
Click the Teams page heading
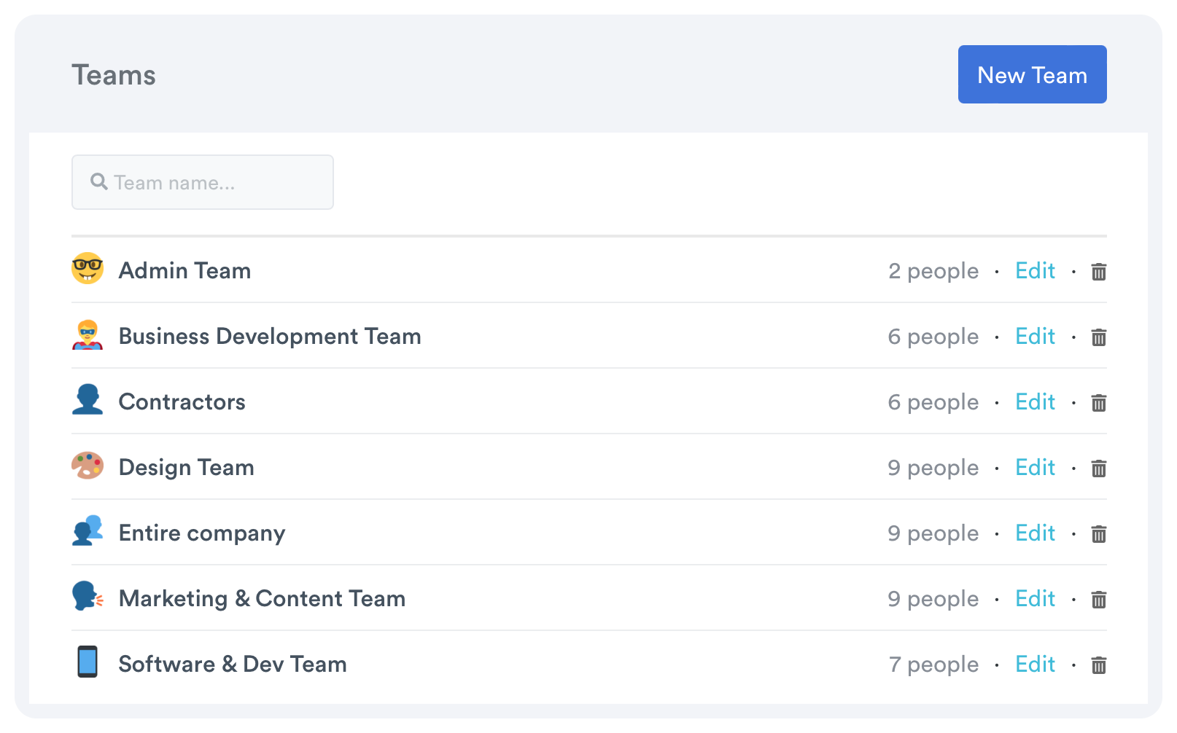114,75
